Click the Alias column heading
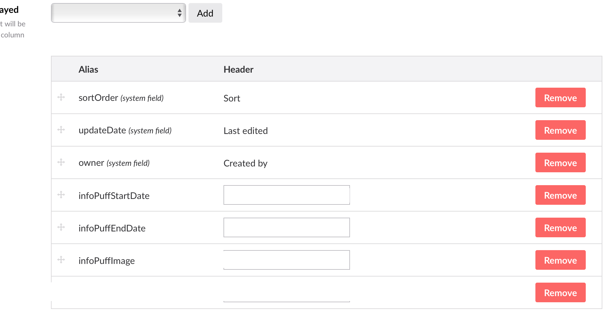This screenshot has height=328, width=614. (88, 70)
